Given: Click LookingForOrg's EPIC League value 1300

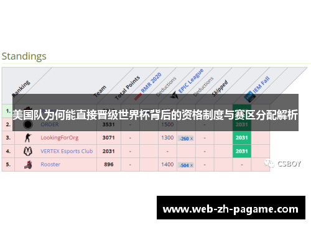Looking at the screenshot, I should [x=167, y=138].
